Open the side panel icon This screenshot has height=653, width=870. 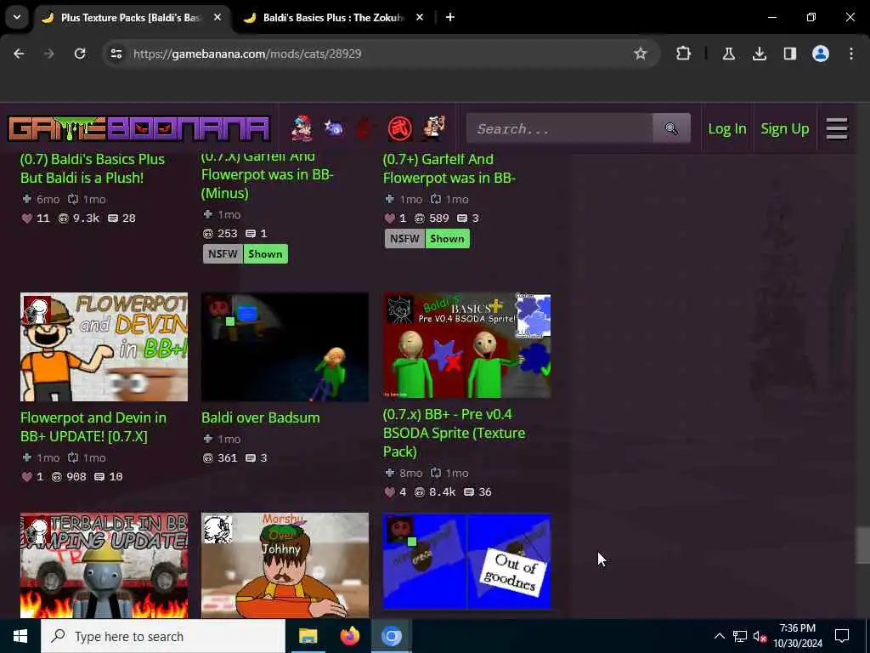[789, 54]
